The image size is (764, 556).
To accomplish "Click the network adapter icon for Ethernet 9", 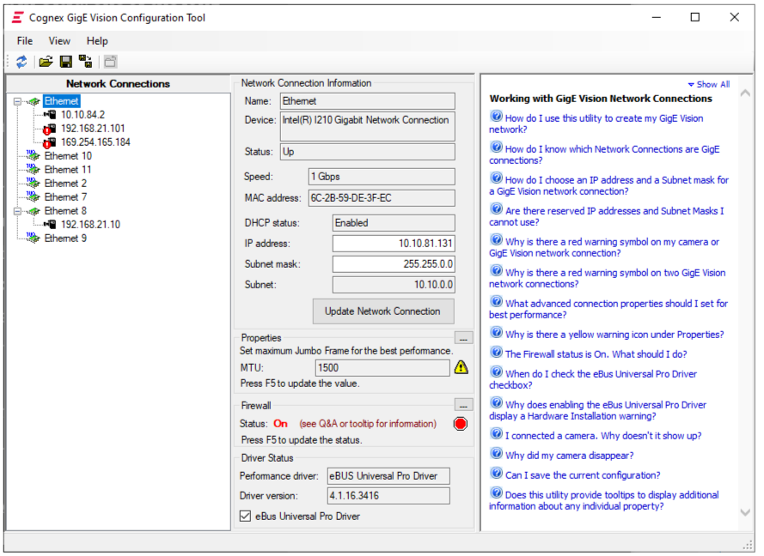I will 32,238.
